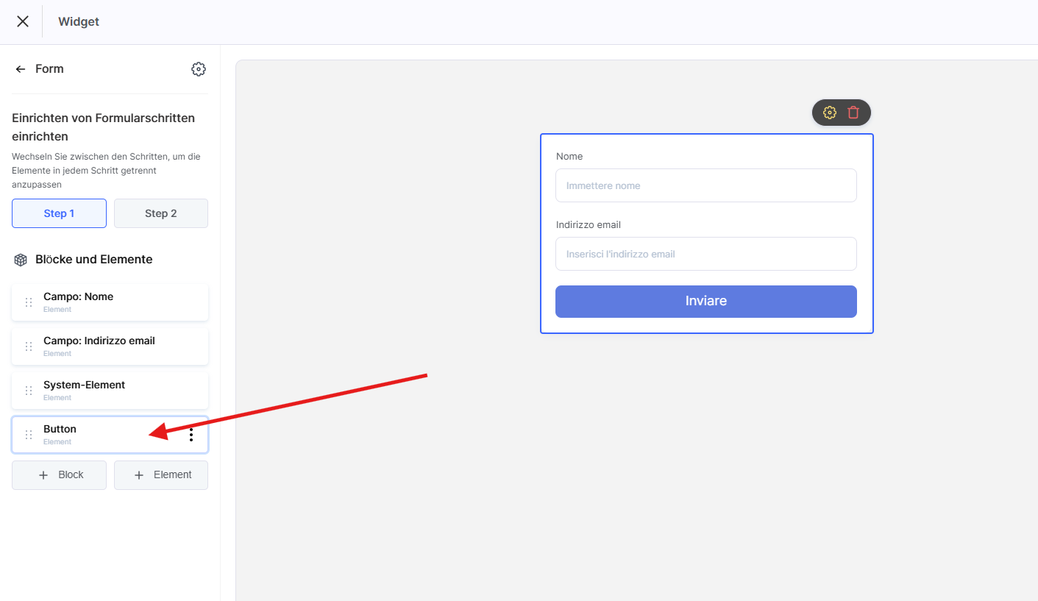Go back using the Form arrow
This screenshot has width=1038, height=601.
(21, 69)
